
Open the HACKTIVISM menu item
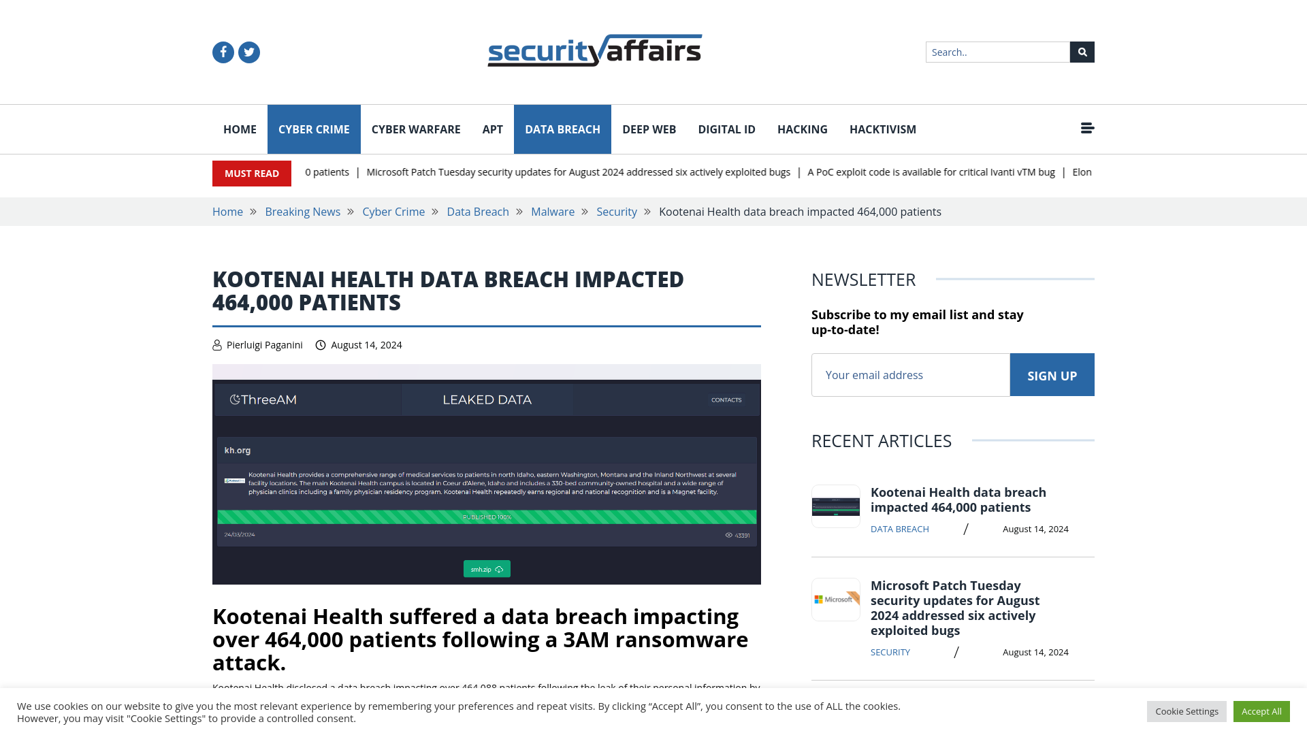(882, 129)
